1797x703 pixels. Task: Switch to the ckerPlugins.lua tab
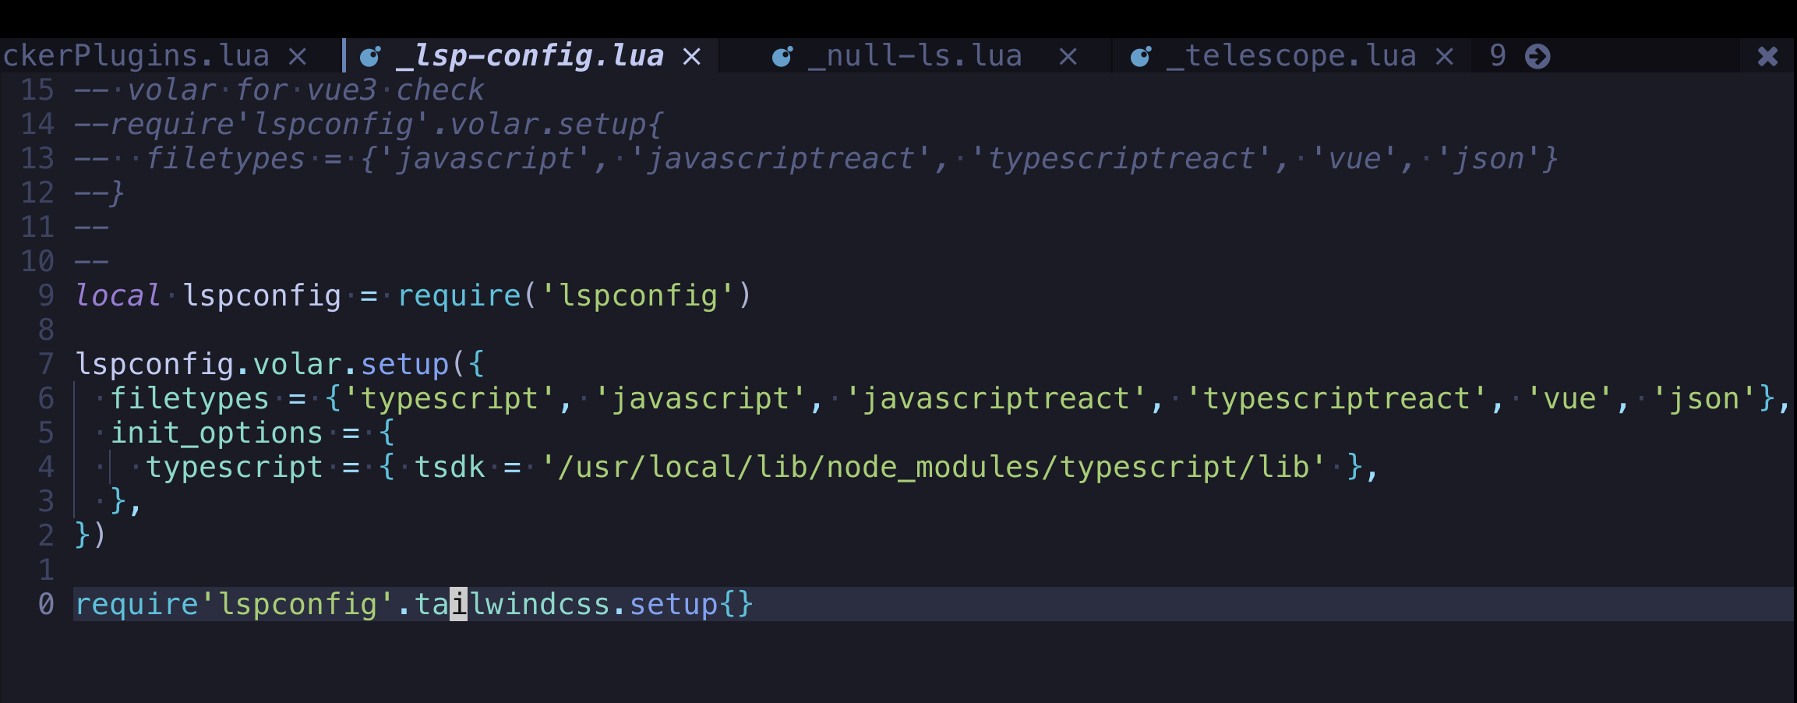pyautogui.click(x=134, y=55)
